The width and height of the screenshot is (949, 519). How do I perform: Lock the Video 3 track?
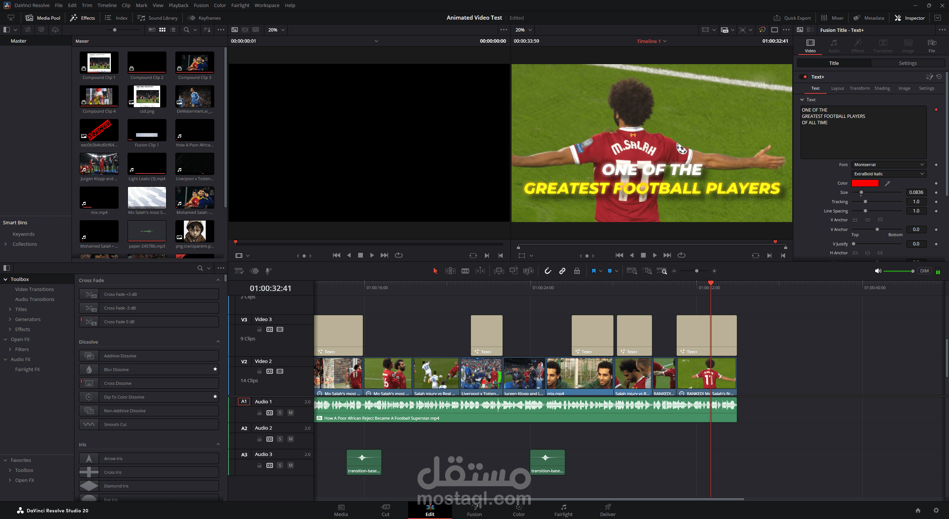point(259,329)
